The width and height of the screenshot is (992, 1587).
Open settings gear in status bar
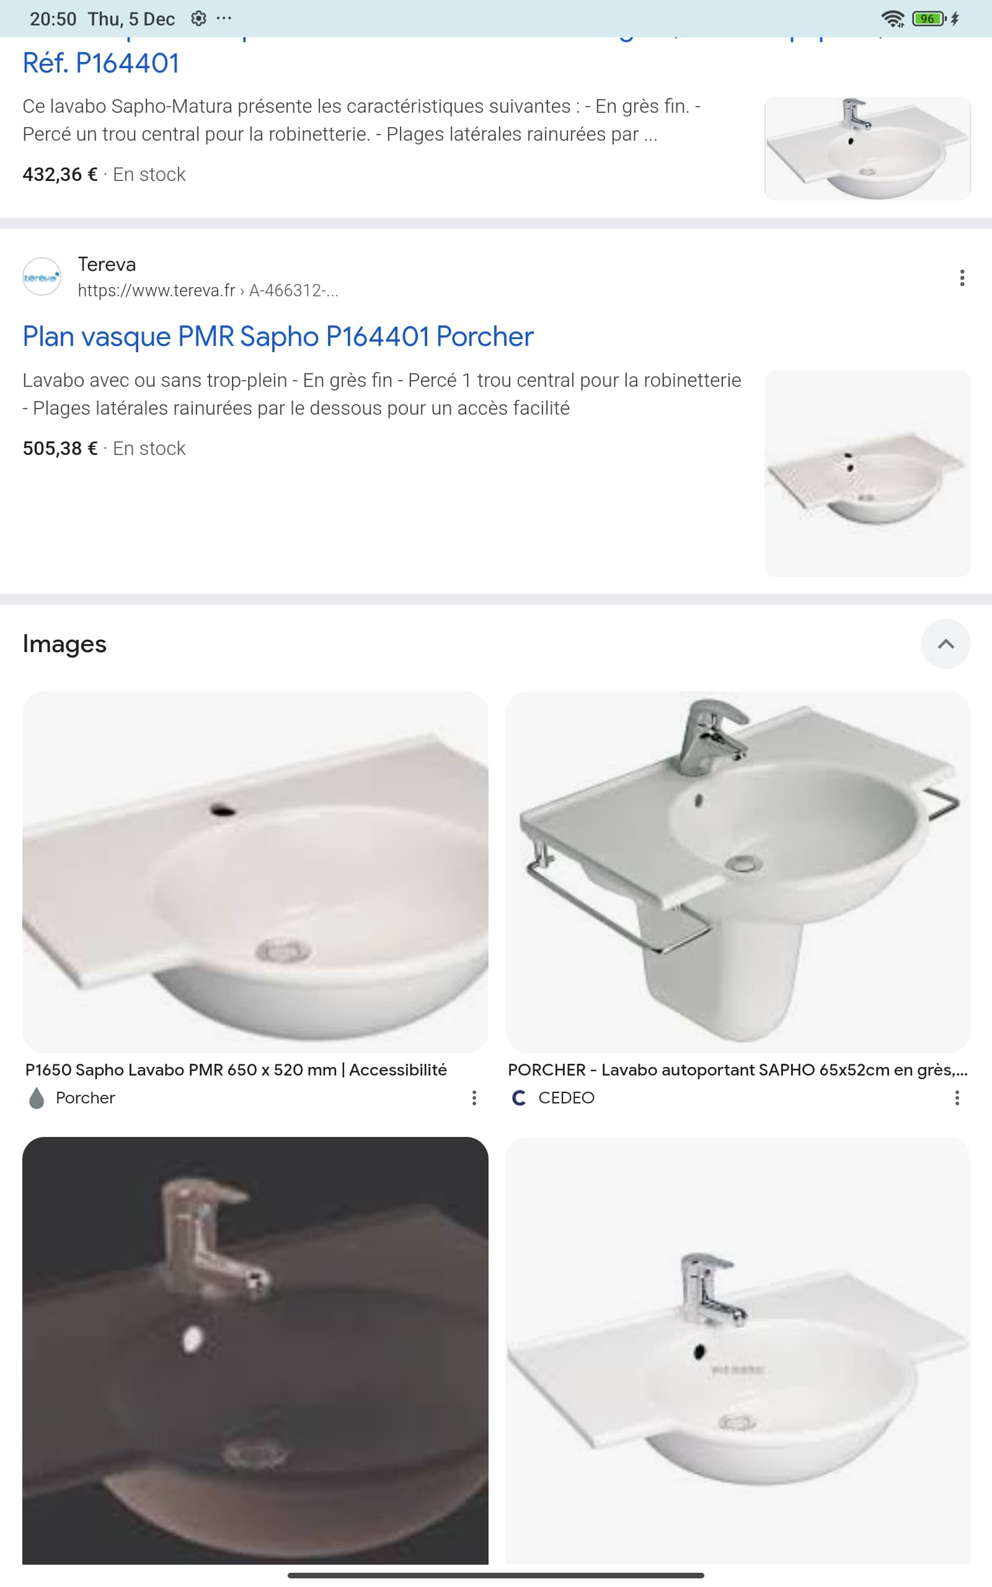(x=198, y=19)
